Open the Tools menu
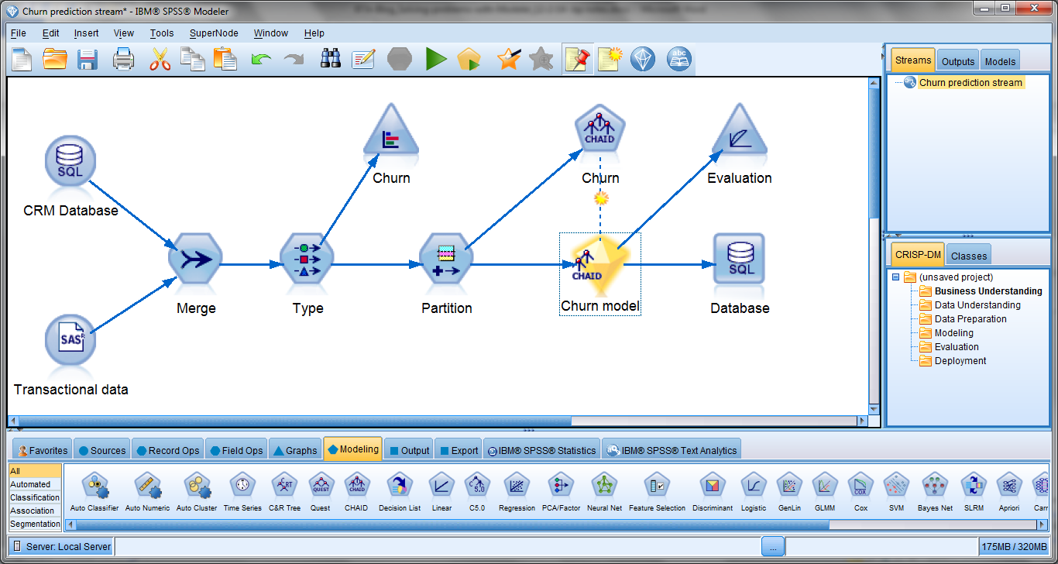Screen dimensions: 1058x564 [x=162, y=33]
